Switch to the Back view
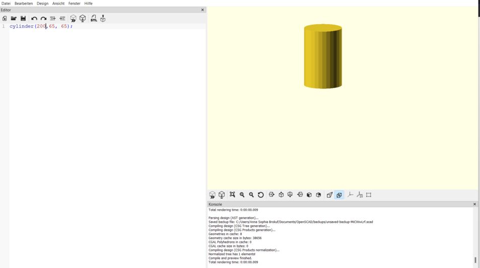The width and height of the screenshot is (480, 268). (318, 195)
